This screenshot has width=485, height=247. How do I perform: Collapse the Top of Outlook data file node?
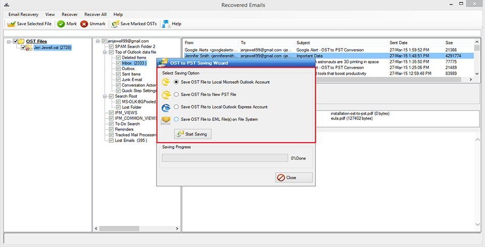click(x=105, y=52)
